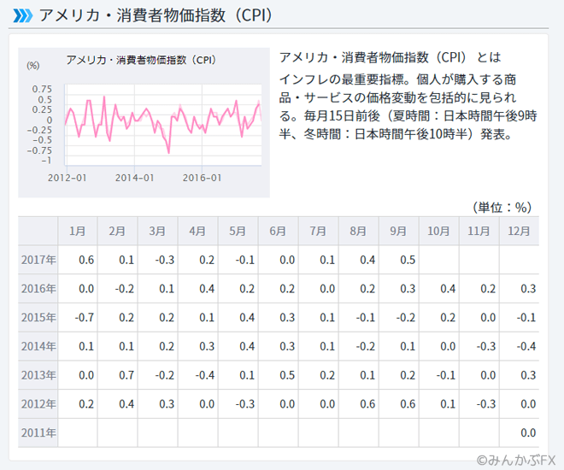
Task: Select the 5月 column header
Action: pyautogui.click(x=238, y=231)
